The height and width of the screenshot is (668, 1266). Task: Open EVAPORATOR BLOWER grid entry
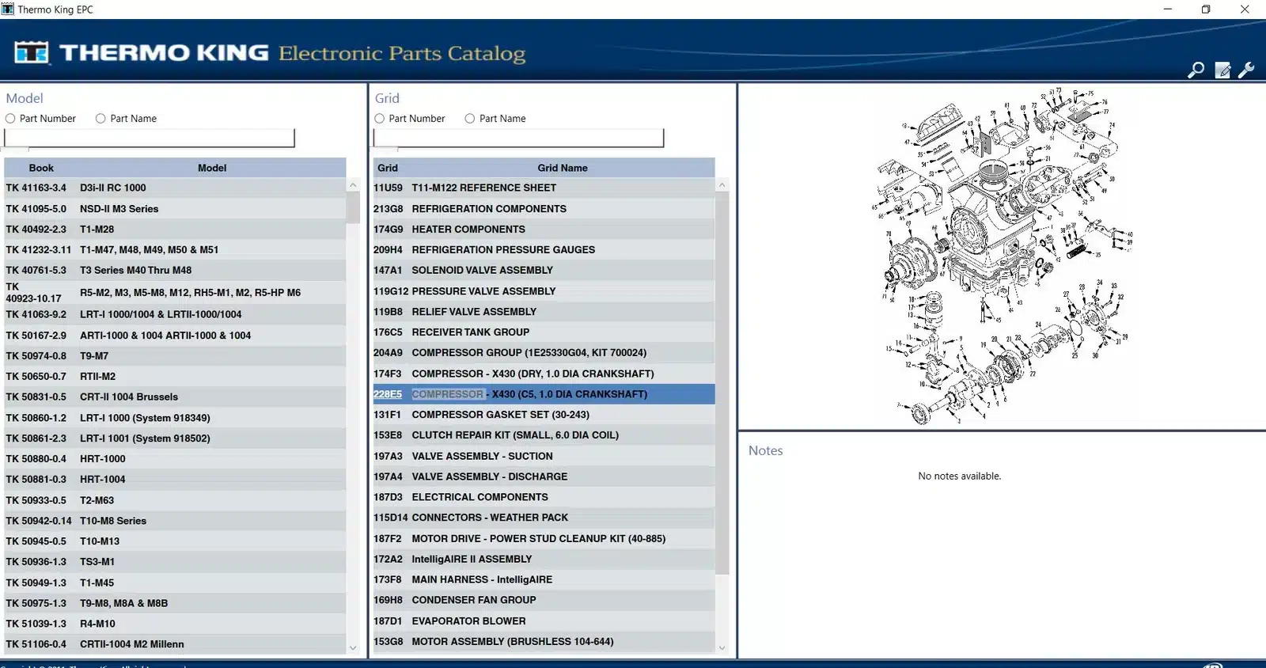[543, 621]
